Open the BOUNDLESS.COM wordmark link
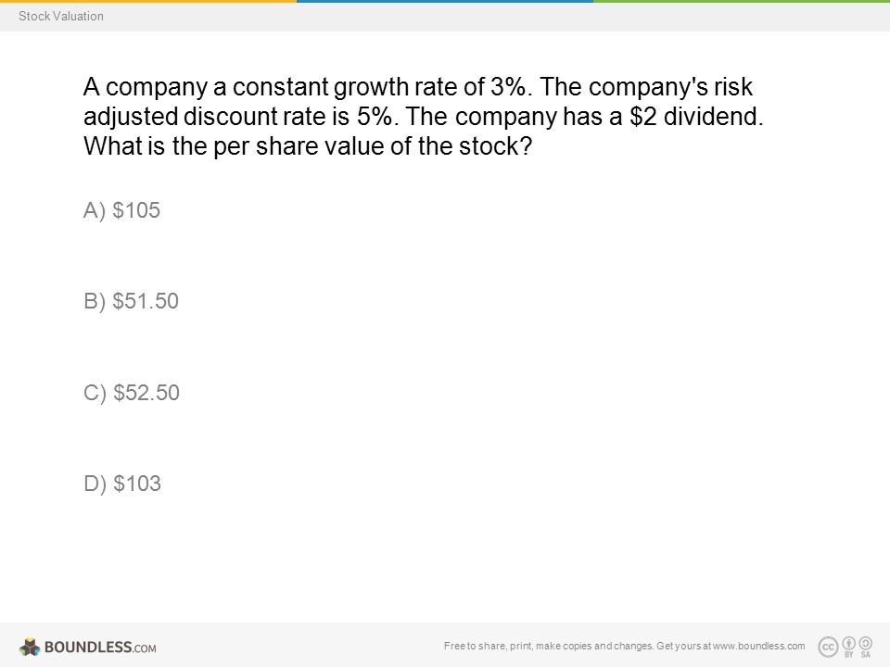 (100, 648)
